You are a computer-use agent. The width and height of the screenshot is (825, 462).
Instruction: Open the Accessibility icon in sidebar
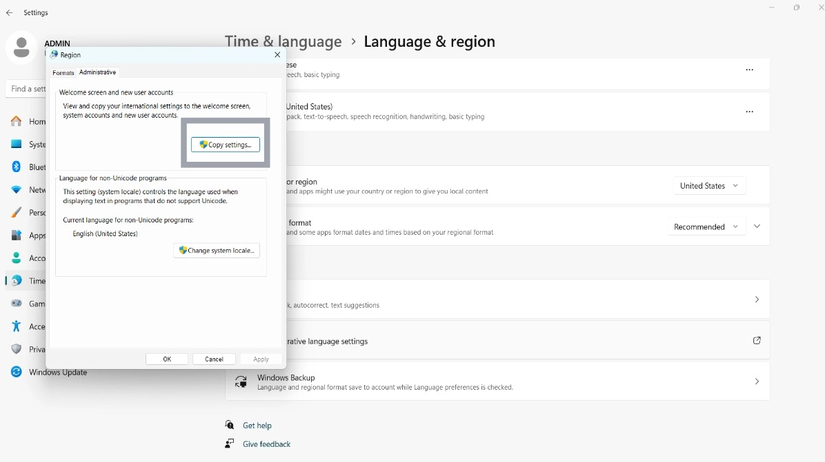click(x=17, y=326)
